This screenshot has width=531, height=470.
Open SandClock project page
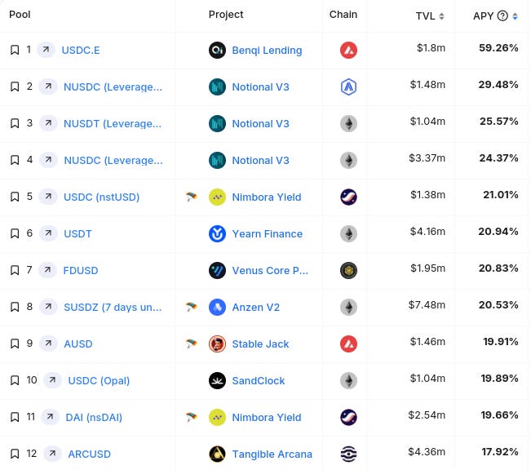pos(259,380)
